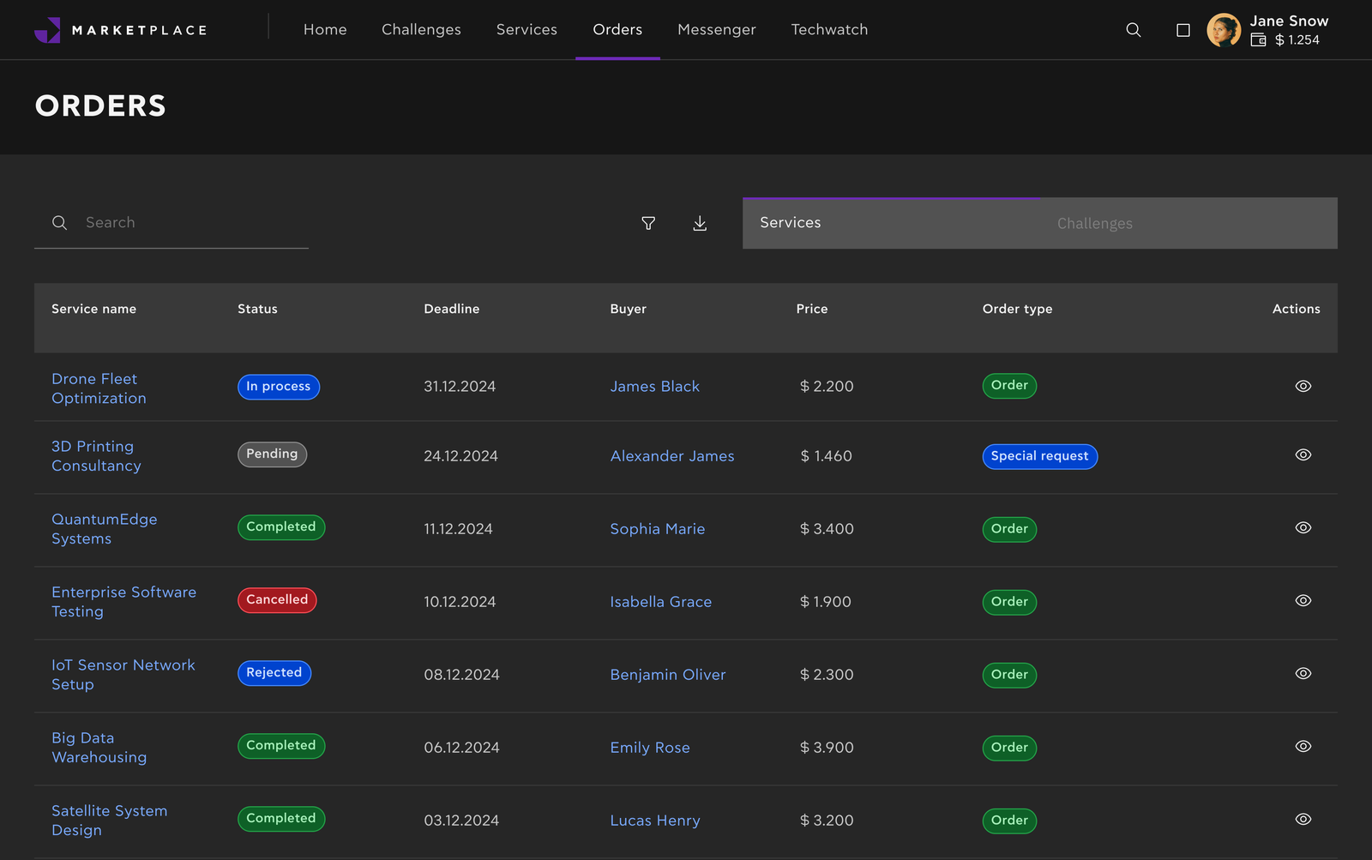Image resolution: width=1372 pixels, height=860 pixels.
Task: View Drone Fleet Optimization order details eye icon
Action: pyautogui.click(x=1303, y=386)
